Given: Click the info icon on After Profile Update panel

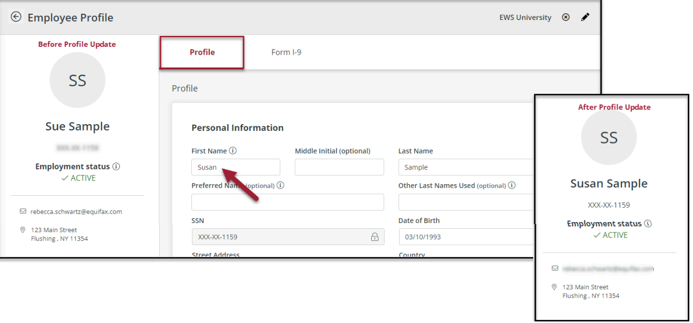Looking at the screenshot, I should coord(648,223).
